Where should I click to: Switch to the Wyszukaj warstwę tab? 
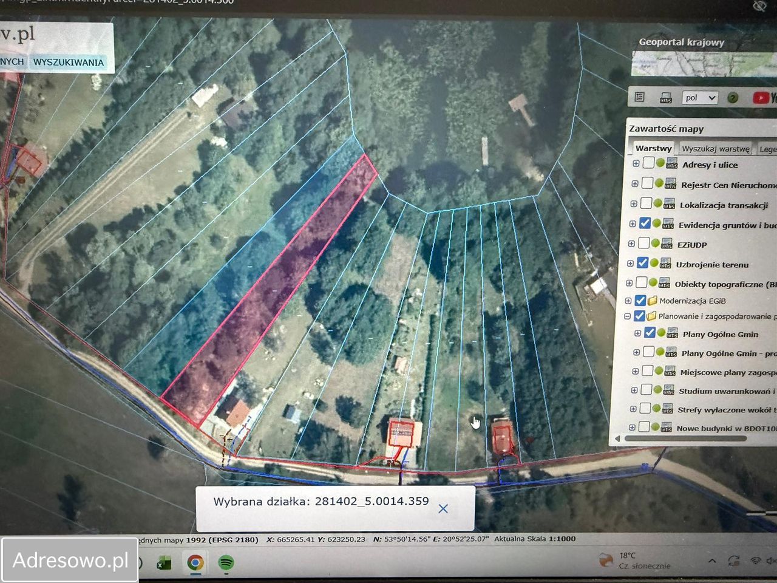pyautogui.click(x=716, y=149)
